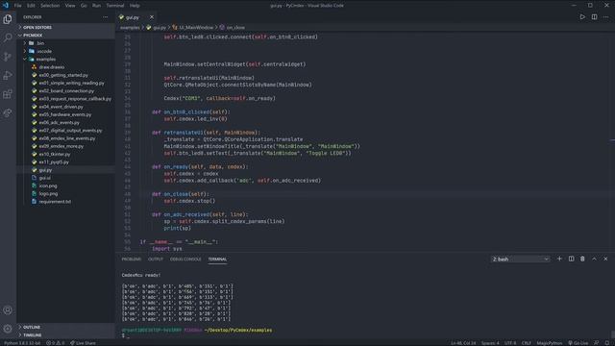Viewport: 615px width, 346px height.
Task: Switch to the DEBUG CONSOLE panel tab
Action: click(x=185, y=259)
